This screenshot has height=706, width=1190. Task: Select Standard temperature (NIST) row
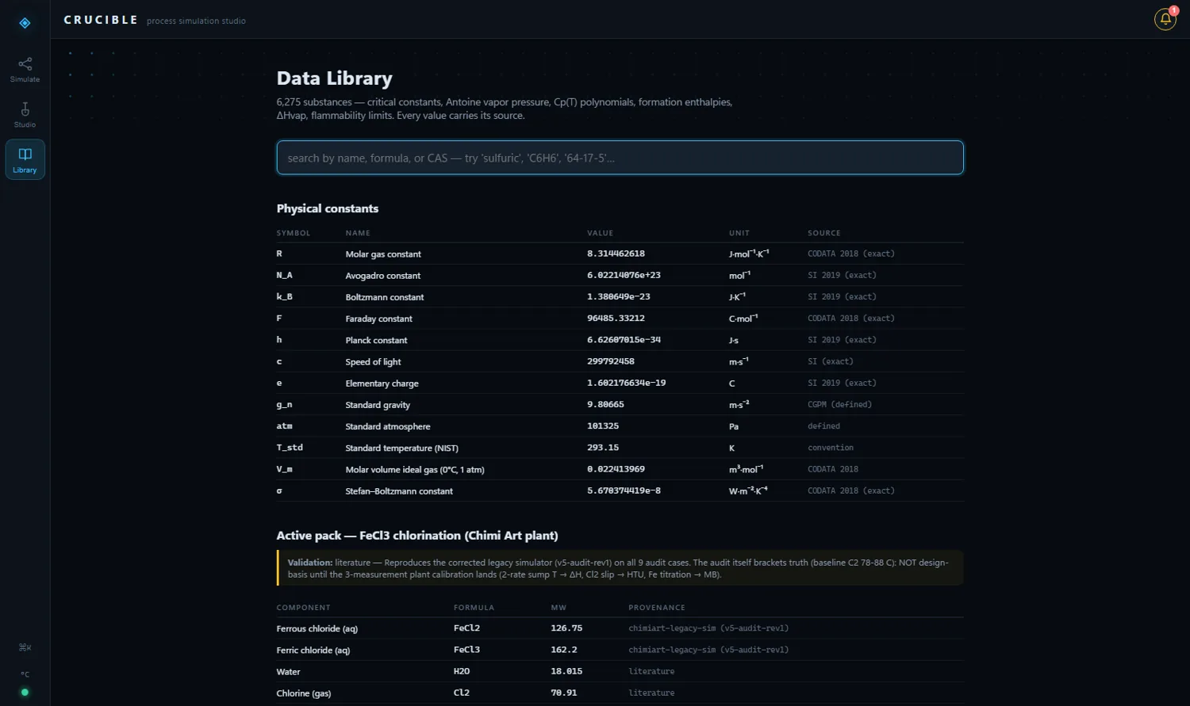coord(620,448)
